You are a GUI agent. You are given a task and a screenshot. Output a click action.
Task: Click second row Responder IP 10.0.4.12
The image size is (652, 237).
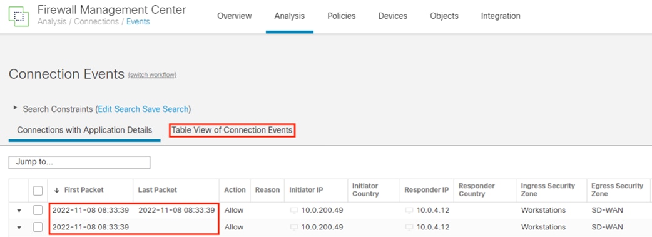tap(433, 227)
